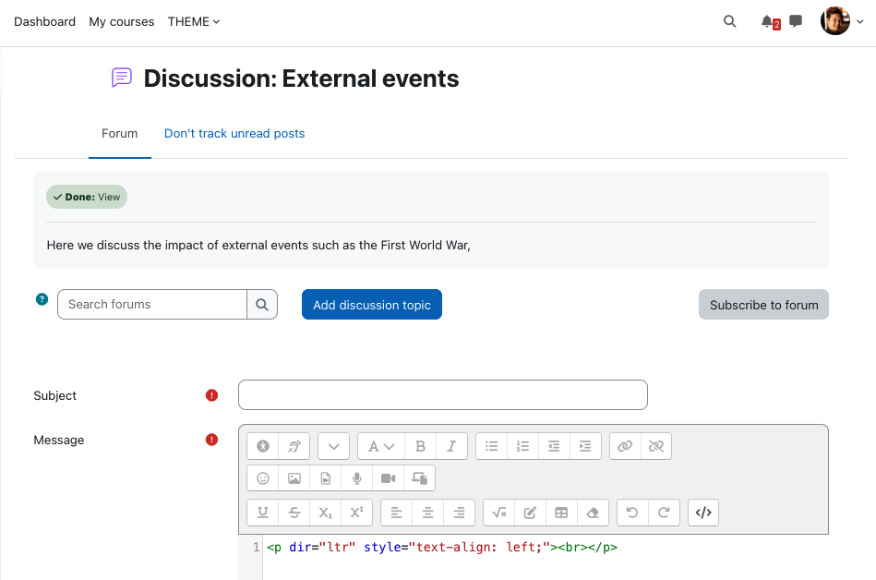Screen dimensions: 876x580
Task: Open the paragraph styles dropdown in toolbar
Action: pyautogui.click(x=333, y=446)
